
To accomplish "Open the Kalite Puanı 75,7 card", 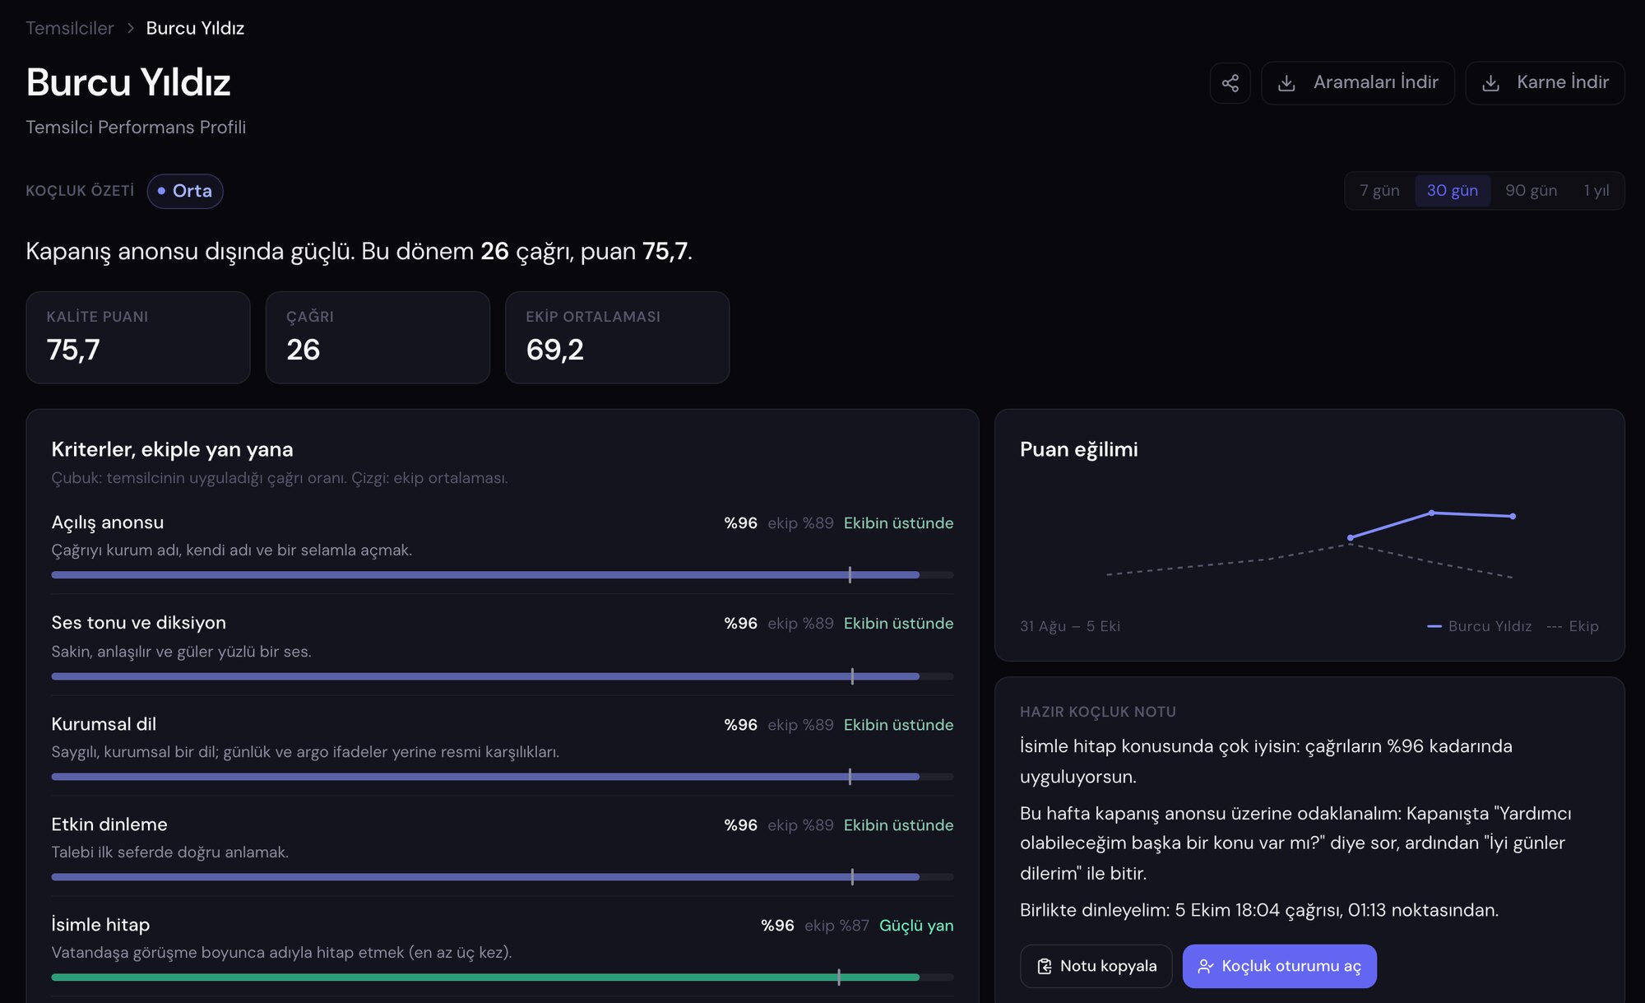I will click(138, 337).
